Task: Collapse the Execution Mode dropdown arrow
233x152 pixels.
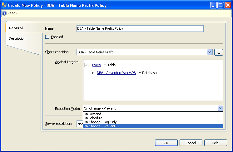Action: 221,108
